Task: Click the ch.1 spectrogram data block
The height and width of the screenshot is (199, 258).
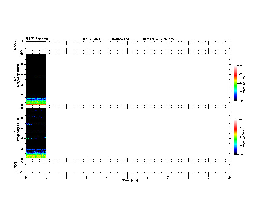Action: coord(36,79)
